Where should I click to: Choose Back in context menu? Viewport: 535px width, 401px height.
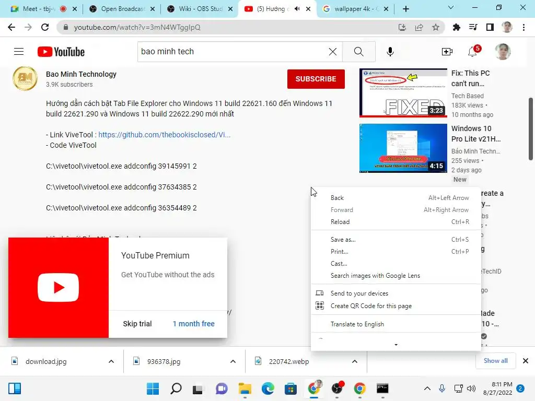(x=396, y=198)
